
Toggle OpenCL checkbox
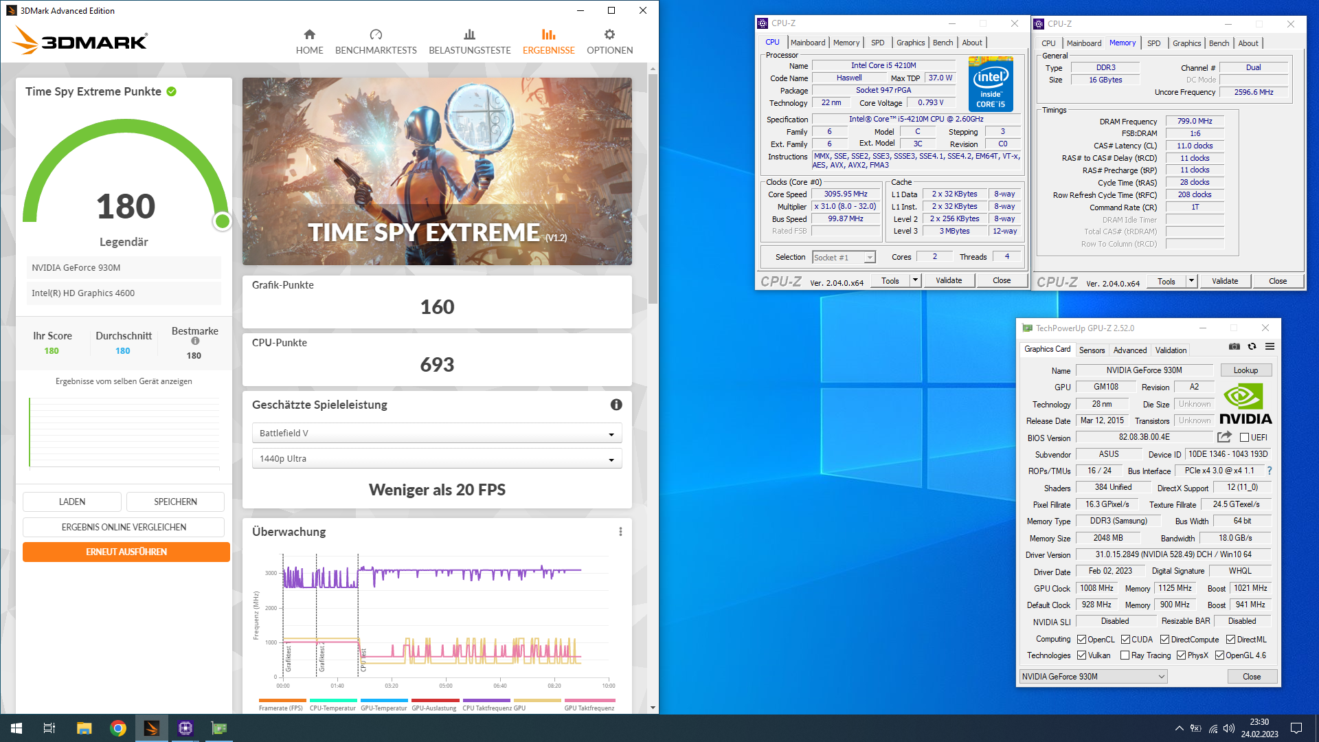(x=1081, y=640)
